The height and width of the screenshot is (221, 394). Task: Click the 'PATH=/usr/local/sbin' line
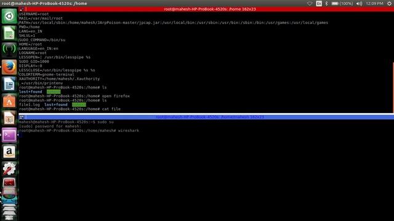coord(174,23)
